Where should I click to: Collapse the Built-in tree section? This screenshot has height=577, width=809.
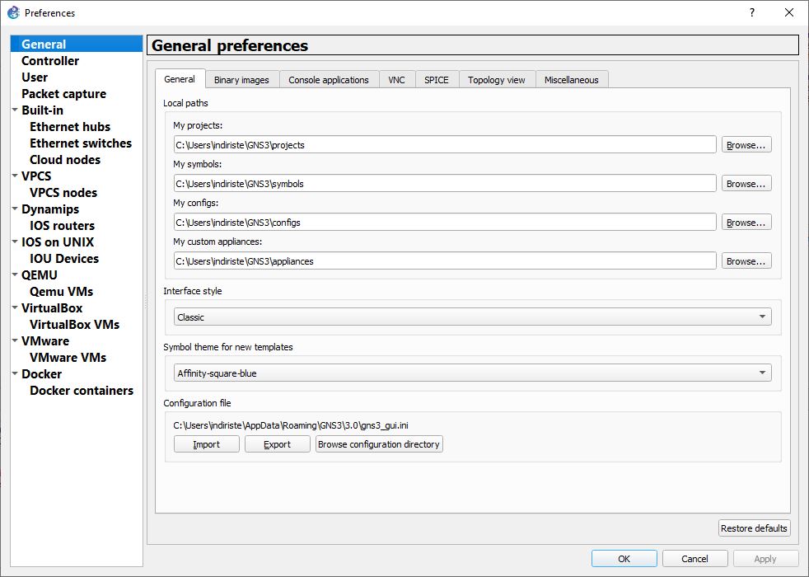[x=15, y=110]
